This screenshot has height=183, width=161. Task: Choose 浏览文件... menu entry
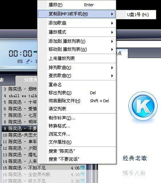click(77, 134)
